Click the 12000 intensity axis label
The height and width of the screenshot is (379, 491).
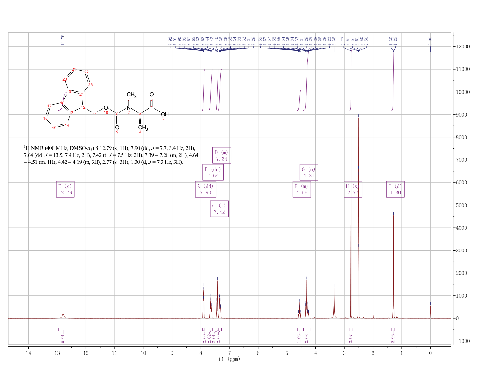pos(462,47)
